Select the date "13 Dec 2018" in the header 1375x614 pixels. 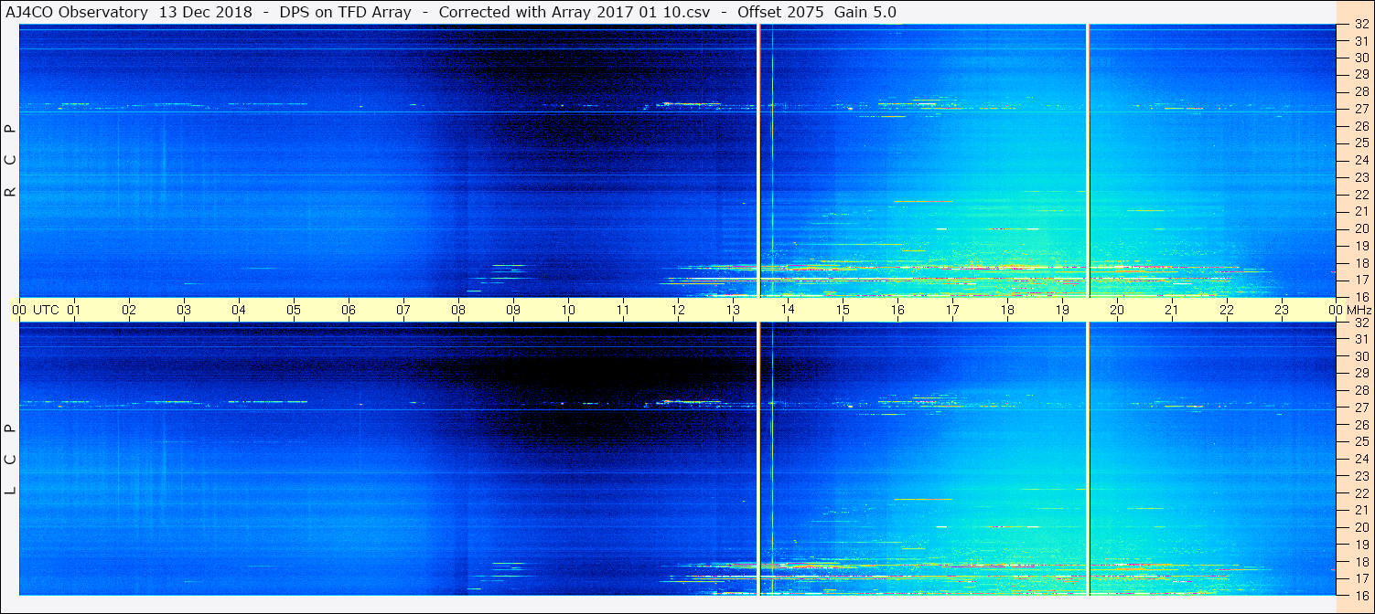point(205,12)
